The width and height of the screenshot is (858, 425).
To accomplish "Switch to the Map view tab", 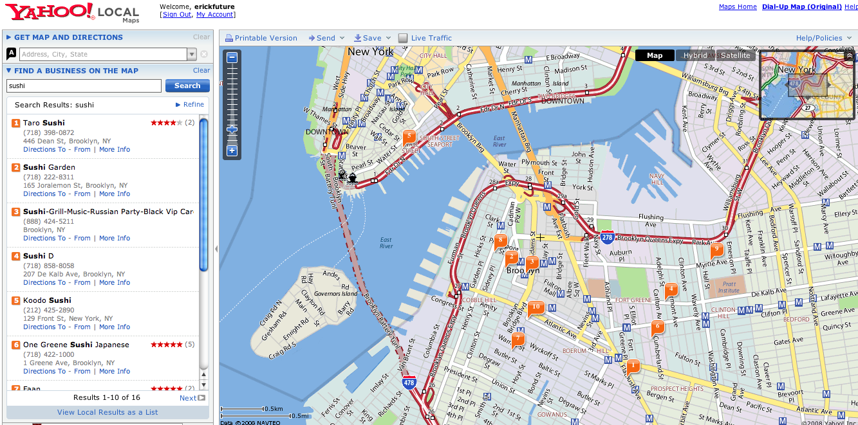I will [x=655, y=55].
